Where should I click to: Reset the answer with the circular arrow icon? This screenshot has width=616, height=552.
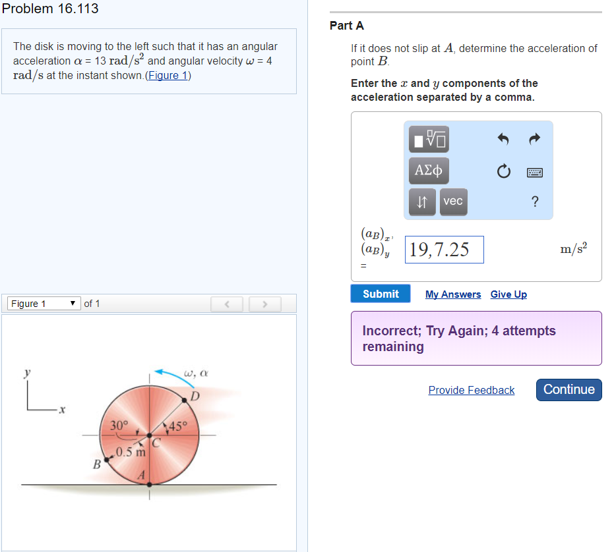coord(503,171)
